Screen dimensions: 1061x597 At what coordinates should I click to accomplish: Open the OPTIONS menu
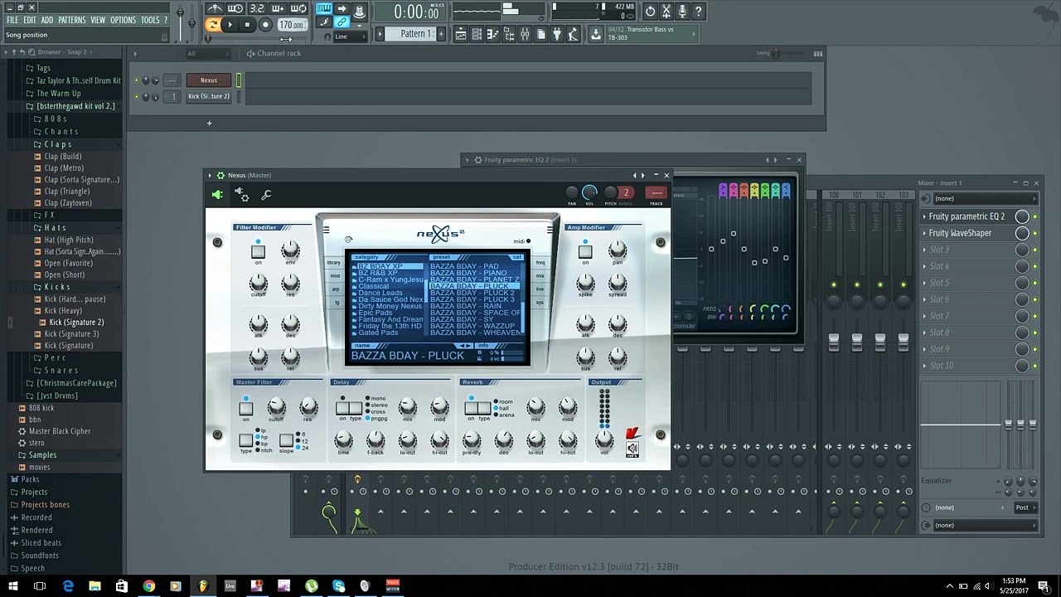[123, 20]
